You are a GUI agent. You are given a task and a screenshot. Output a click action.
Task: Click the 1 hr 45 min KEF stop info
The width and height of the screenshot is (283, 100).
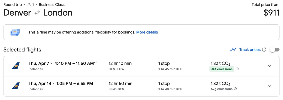(170, 69)
